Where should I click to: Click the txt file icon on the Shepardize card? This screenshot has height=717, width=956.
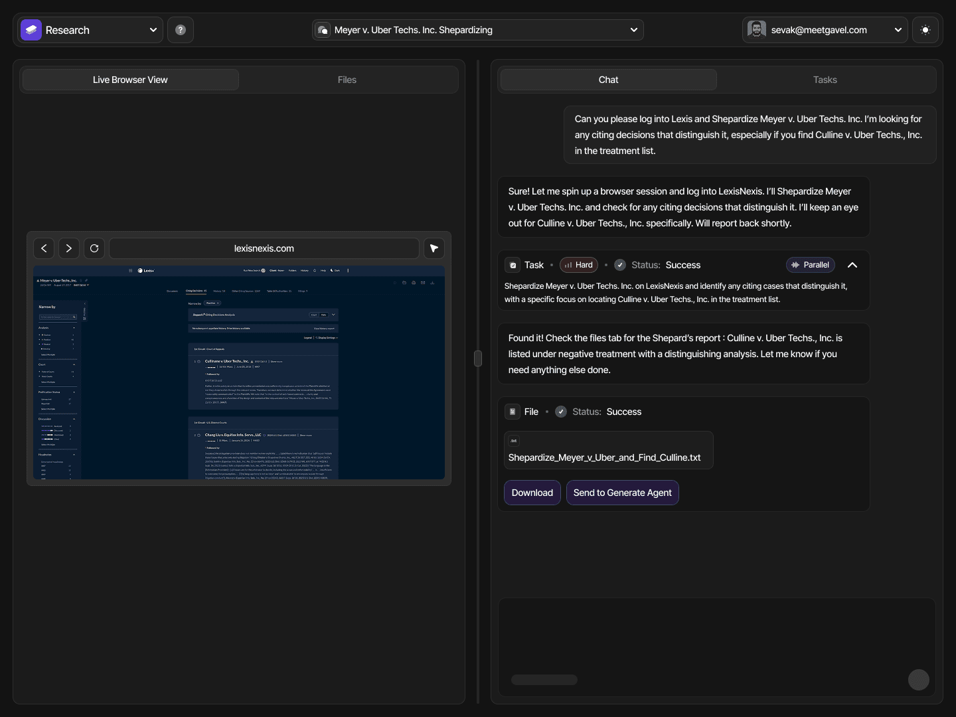point(513,441)
